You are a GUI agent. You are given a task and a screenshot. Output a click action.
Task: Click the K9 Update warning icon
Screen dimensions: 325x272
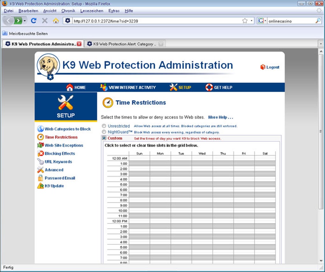click(40, 186)
